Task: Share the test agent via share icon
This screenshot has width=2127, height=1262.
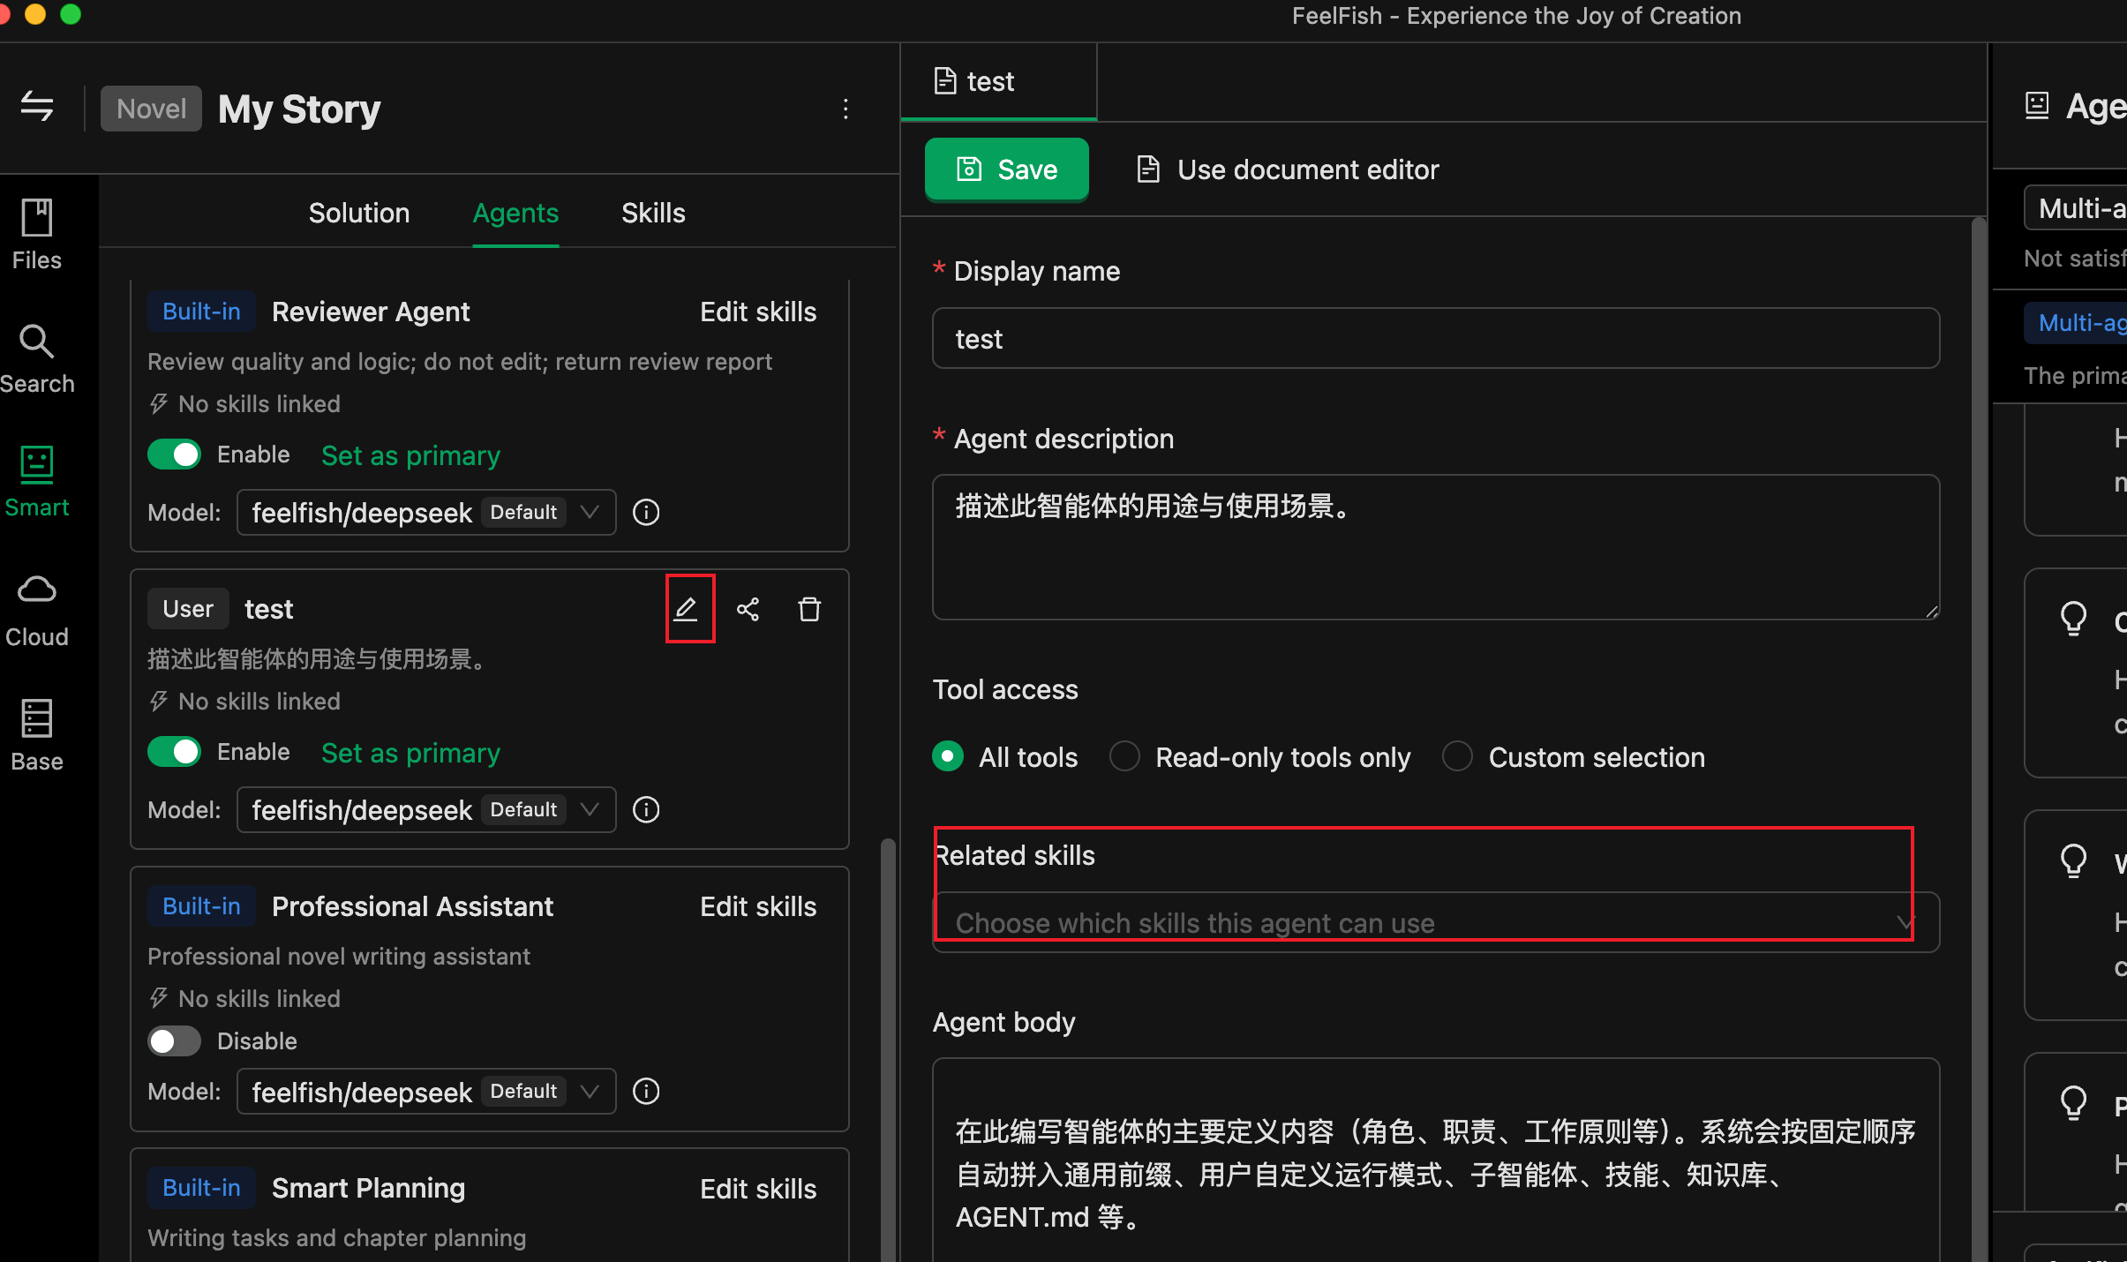Action: [748, 609]
